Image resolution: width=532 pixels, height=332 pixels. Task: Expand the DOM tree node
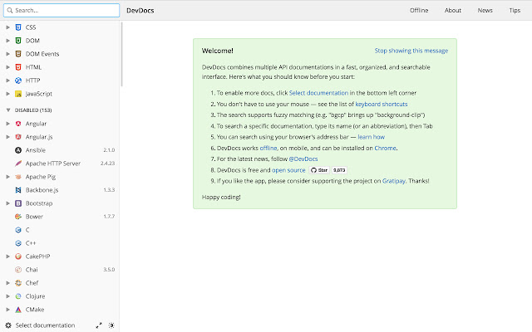(7, 41)
